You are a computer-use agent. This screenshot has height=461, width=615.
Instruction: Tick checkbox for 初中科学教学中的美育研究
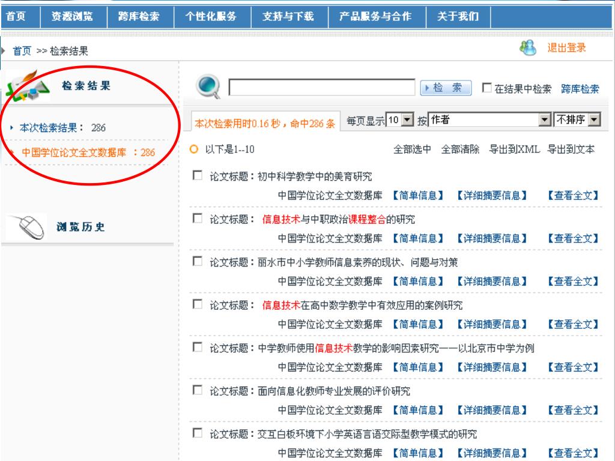198,175
